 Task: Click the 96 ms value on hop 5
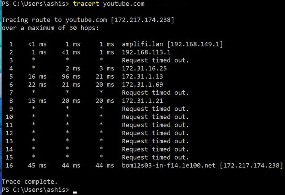click(71, 77)
